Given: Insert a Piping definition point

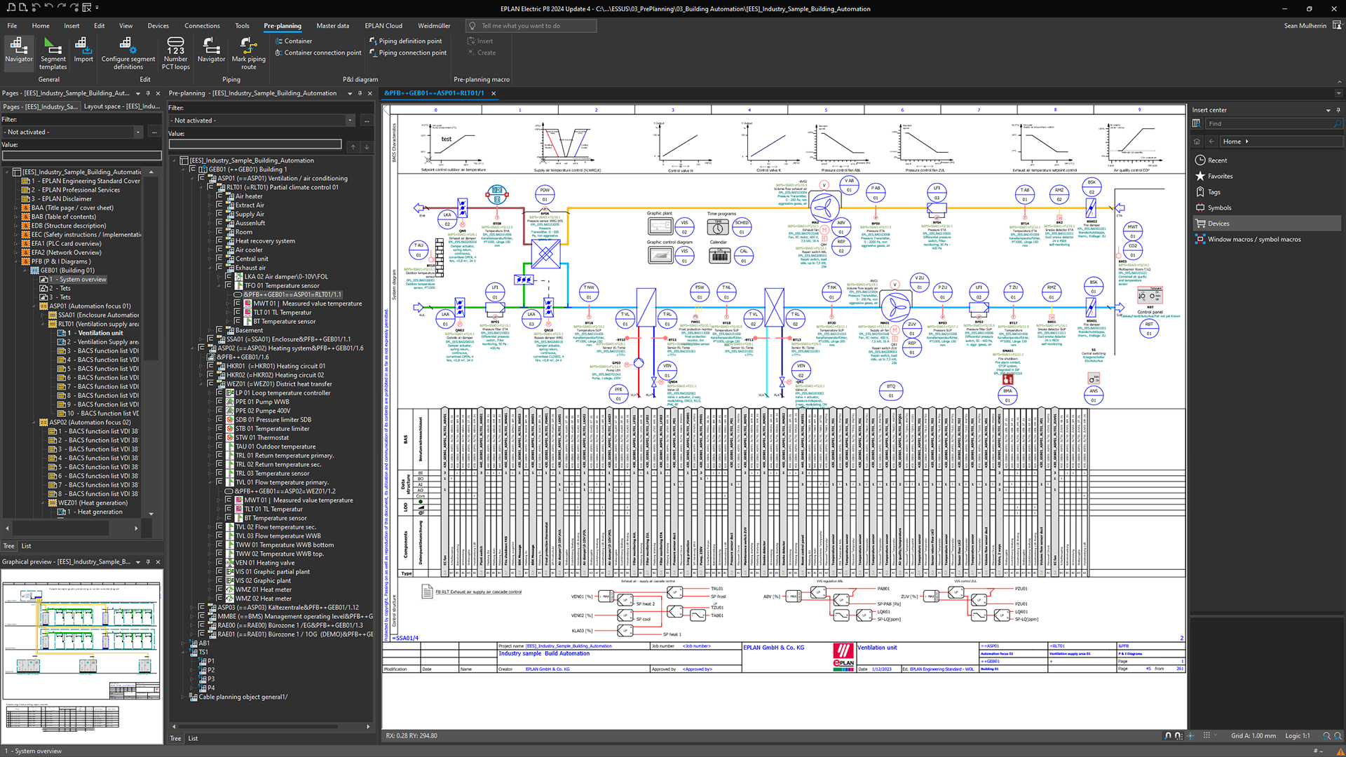Looking at the screenshot, I should coord(409,41).
